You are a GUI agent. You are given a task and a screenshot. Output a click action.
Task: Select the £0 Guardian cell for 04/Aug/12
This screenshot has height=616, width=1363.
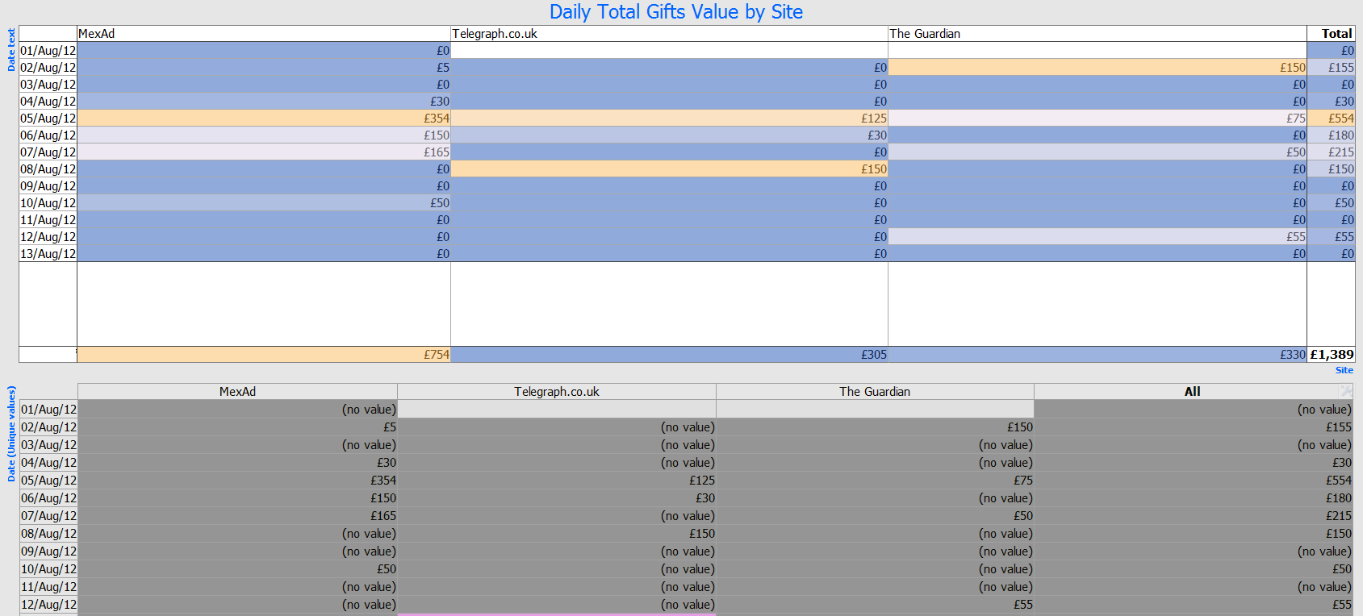point(1098,102)
